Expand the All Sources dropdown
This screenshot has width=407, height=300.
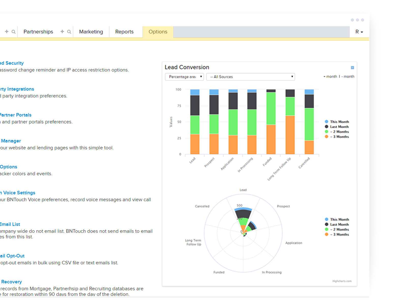tap(250, 77)
